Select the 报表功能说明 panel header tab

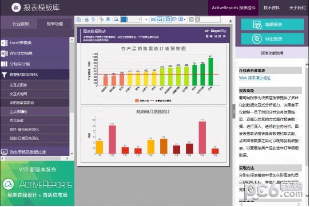click(272, 53)
